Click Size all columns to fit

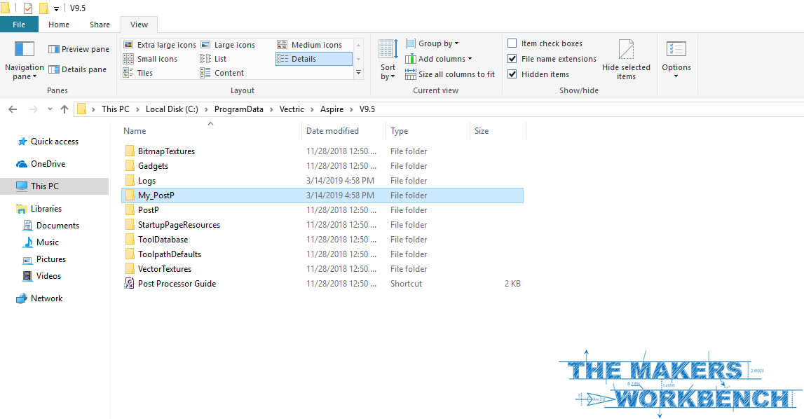pos(450,74)
